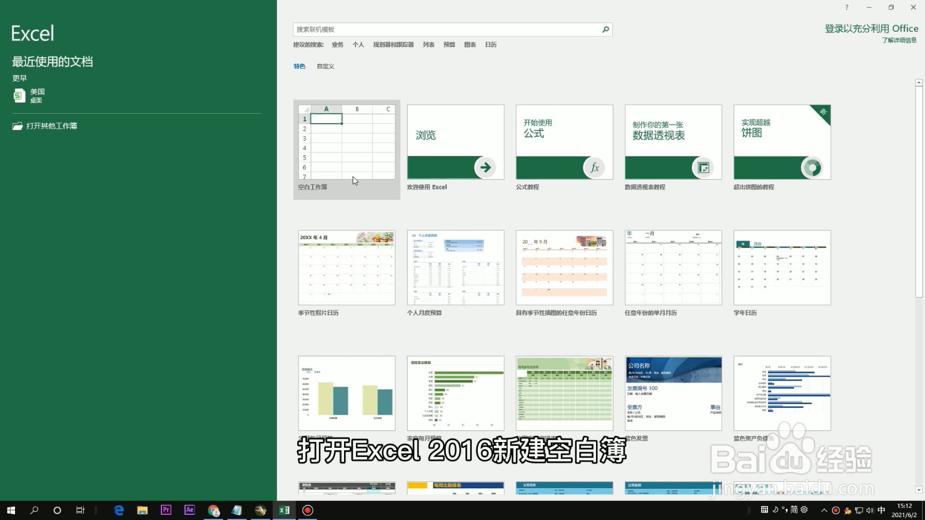Click the PivotTable icon on 数据透视表 tile
This screenshot has height=520, width=925.
(703, 168)
